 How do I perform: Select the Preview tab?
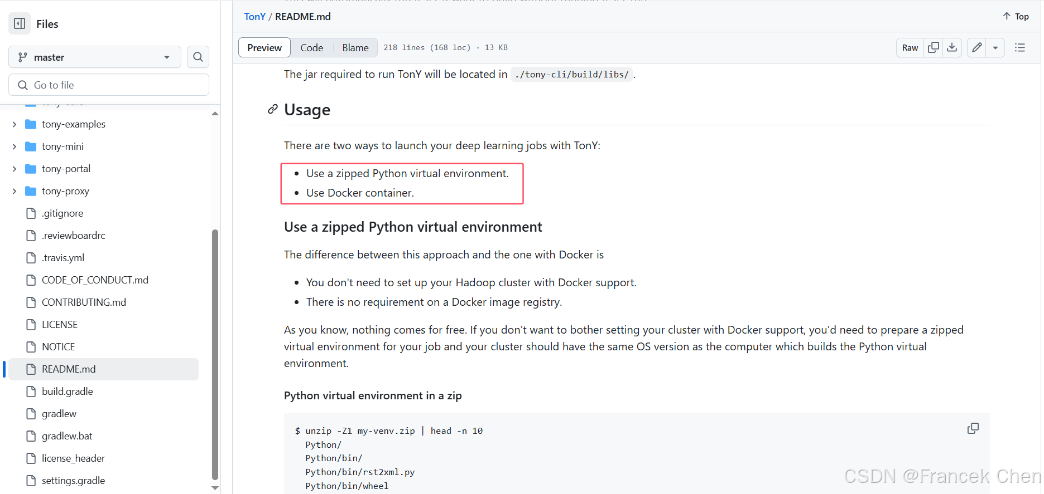pyautogui.click(x=264, y=48)
